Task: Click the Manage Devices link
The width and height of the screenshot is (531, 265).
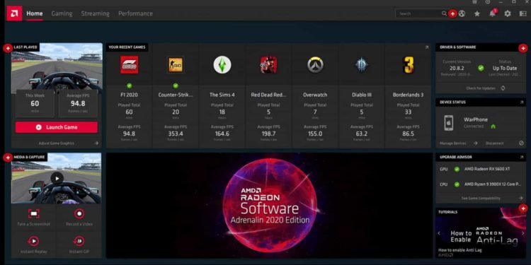Action: 453,143
